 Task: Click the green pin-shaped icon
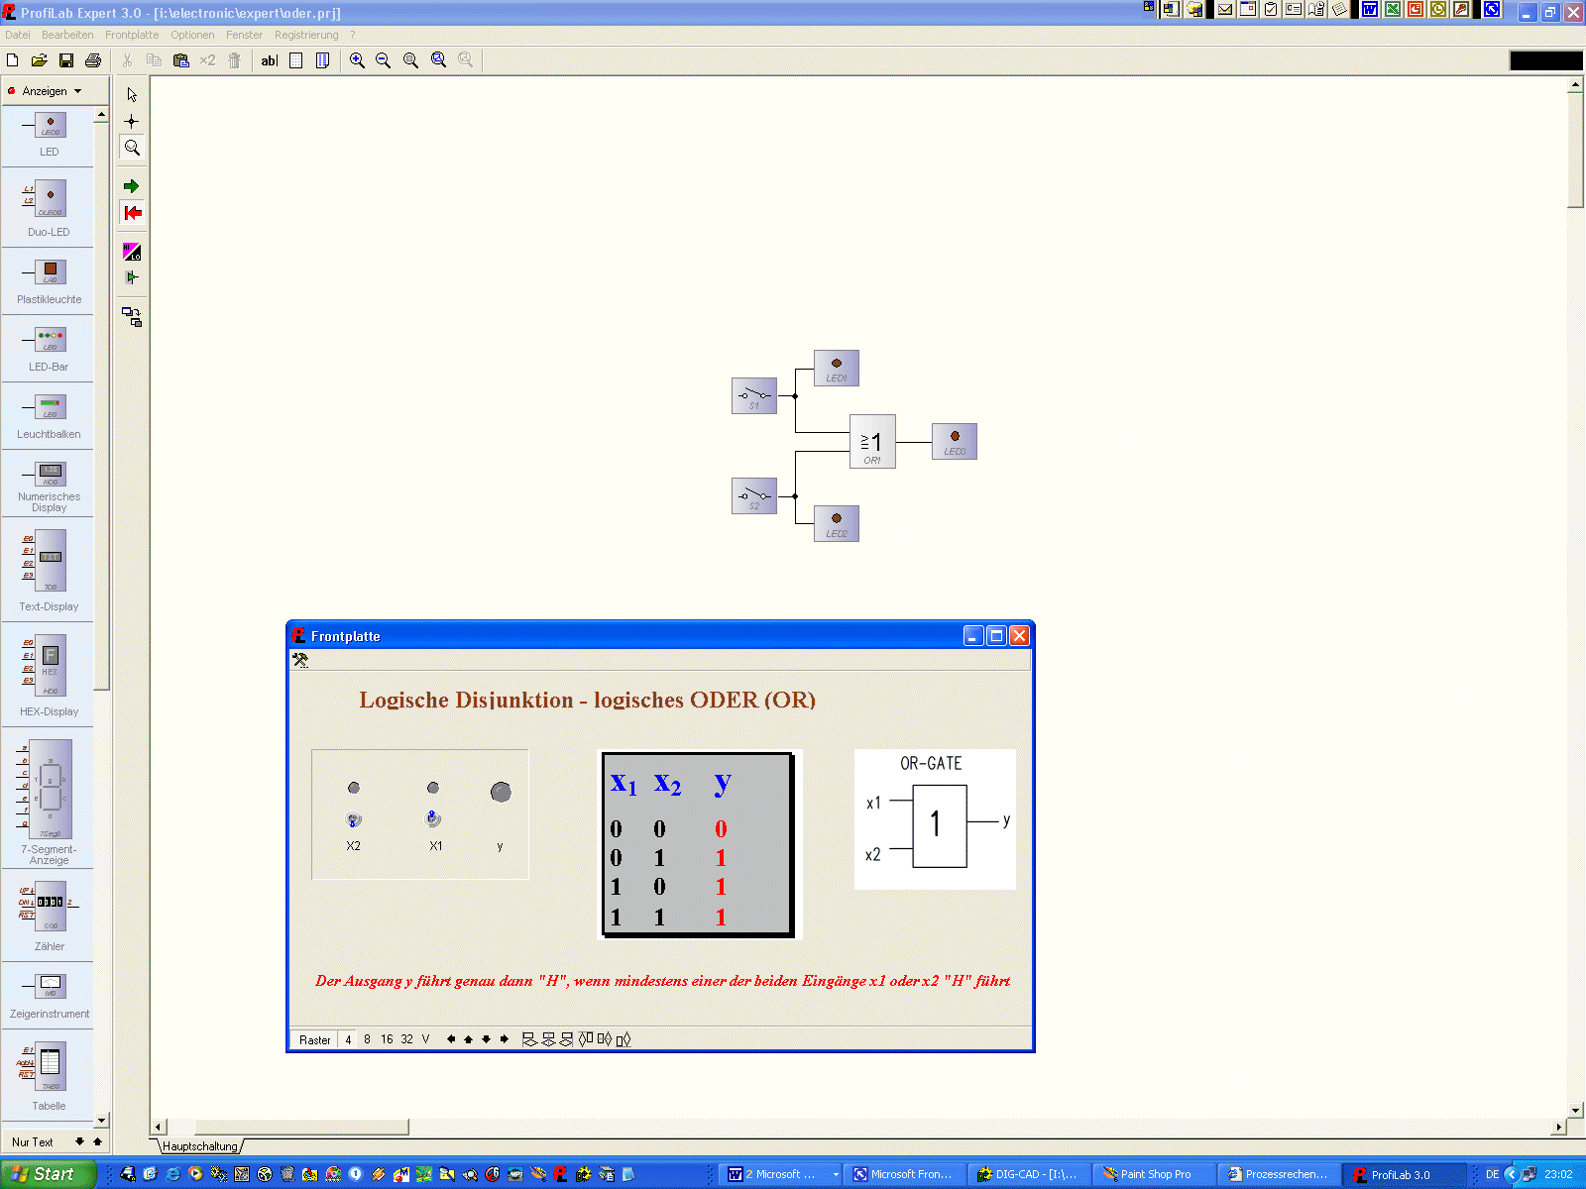pyautogui.click(x=132, y=277)
